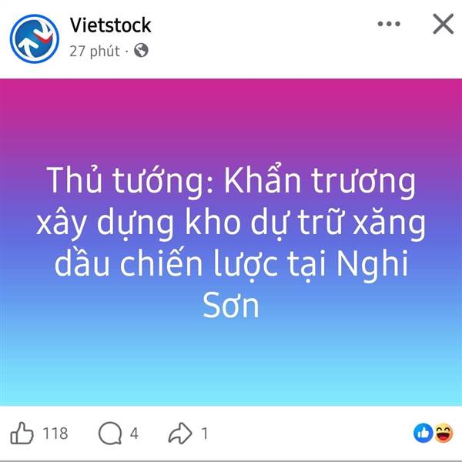This screenshot has height=462, width=462.
Task: Like the post with the thumbs-up icon
Action: tap(22, 433)
